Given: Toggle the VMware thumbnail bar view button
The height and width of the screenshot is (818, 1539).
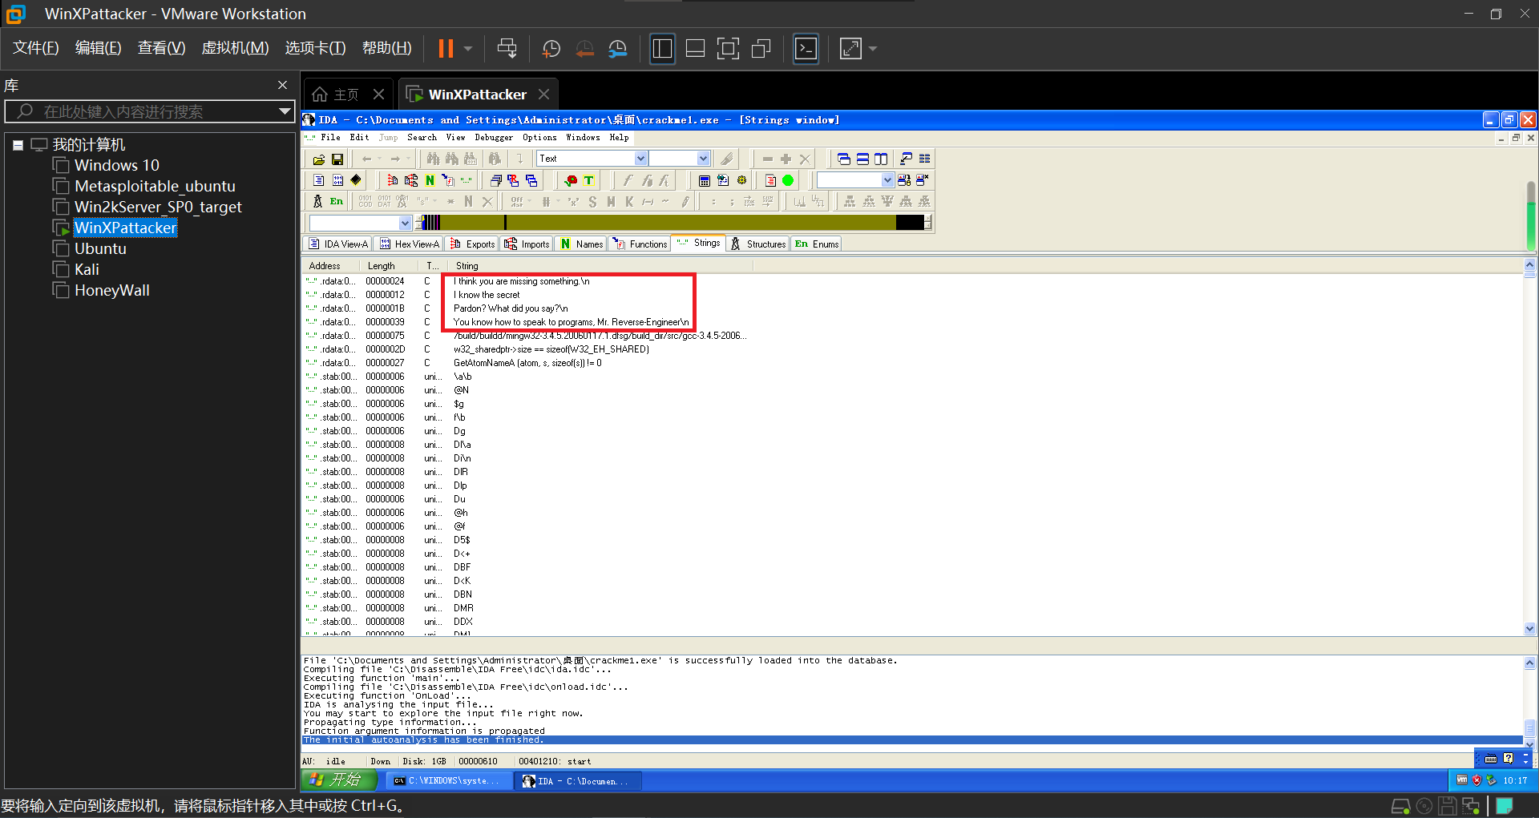Looking at the screenshot, I should point(695,49).
